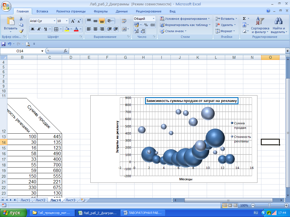
Task: Click the Office button logo
Action: click(6, 6)
